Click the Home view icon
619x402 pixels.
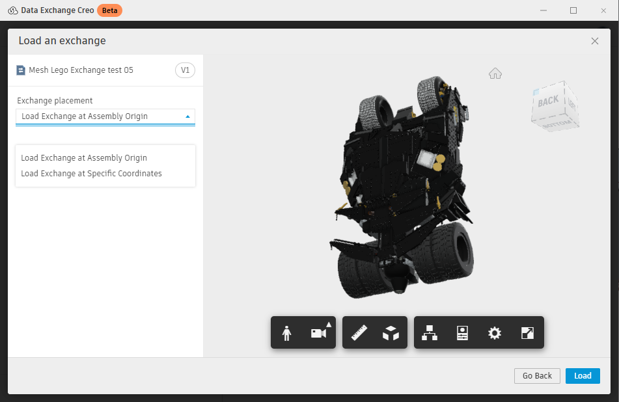[x=495, y=74]
